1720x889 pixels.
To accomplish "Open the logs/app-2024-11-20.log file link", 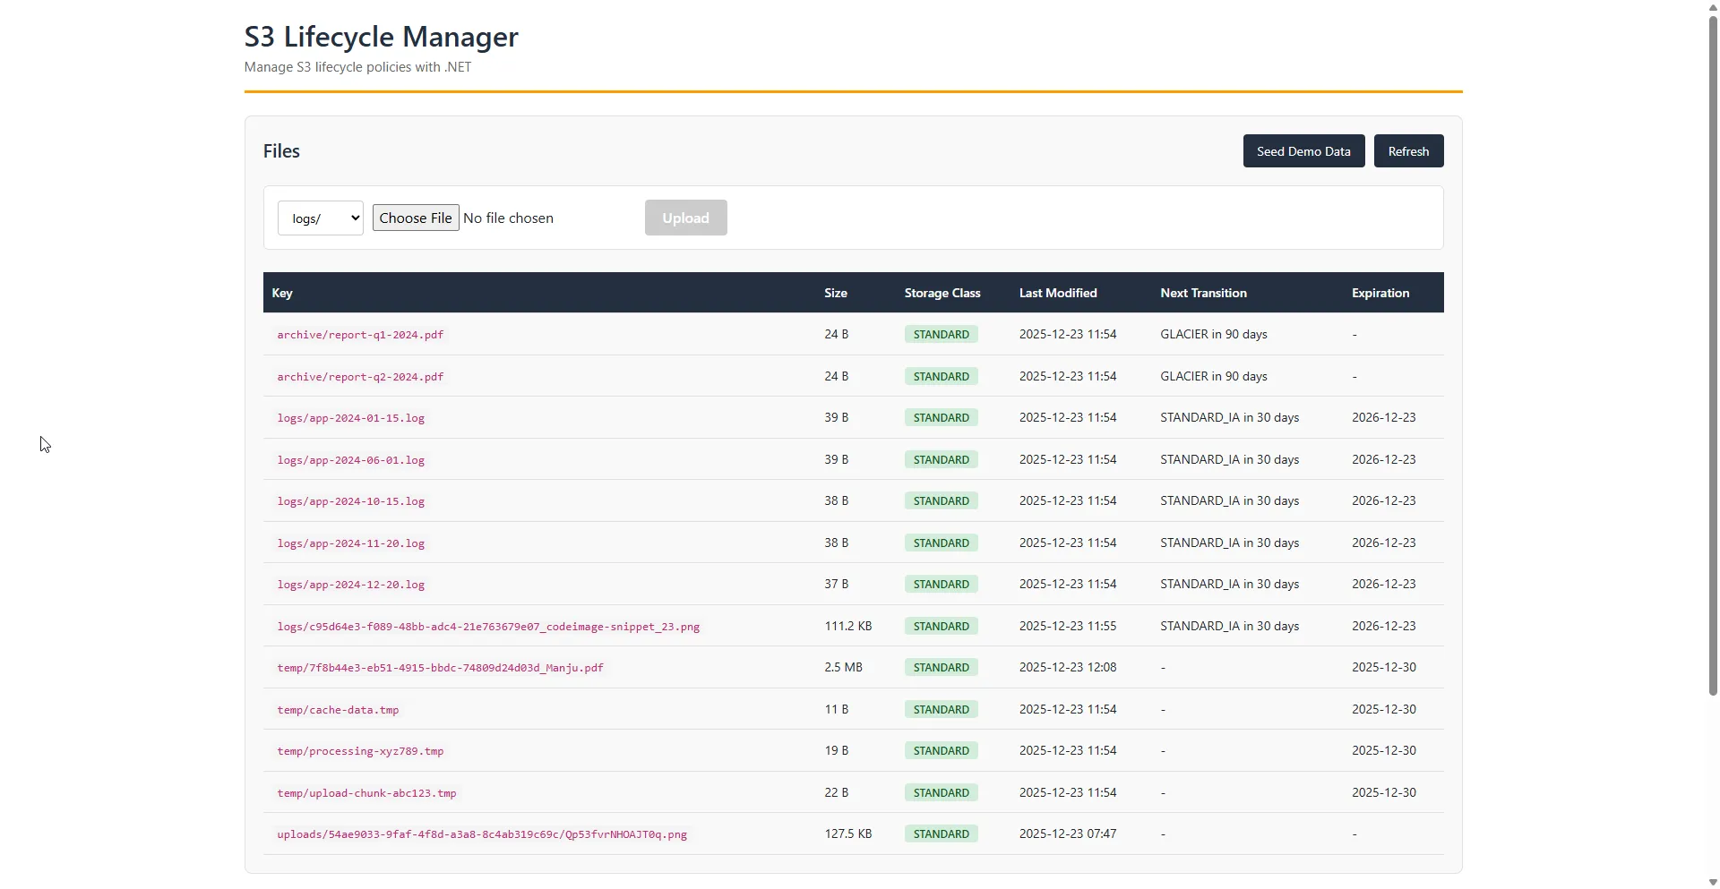I will pos(351,543).
